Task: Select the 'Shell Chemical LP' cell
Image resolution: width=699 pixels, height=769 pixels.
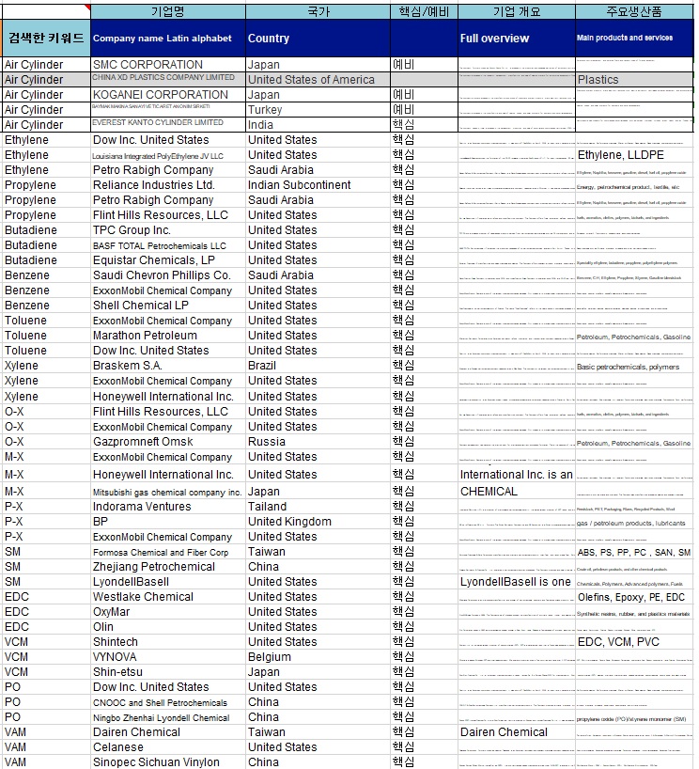Action: coord(168,305)
